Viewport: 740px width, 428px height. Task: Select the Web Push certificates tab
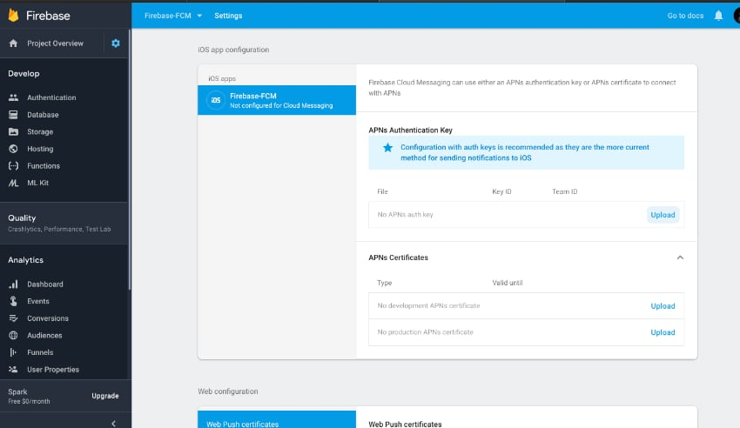coord(277,421)
